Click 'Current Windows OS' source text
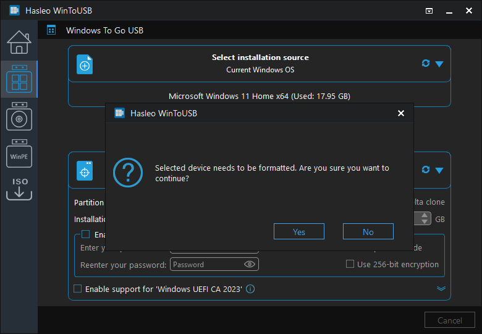The height and width of the screenshot is (334, 482). pyautogui.click(x=260, y=70)
